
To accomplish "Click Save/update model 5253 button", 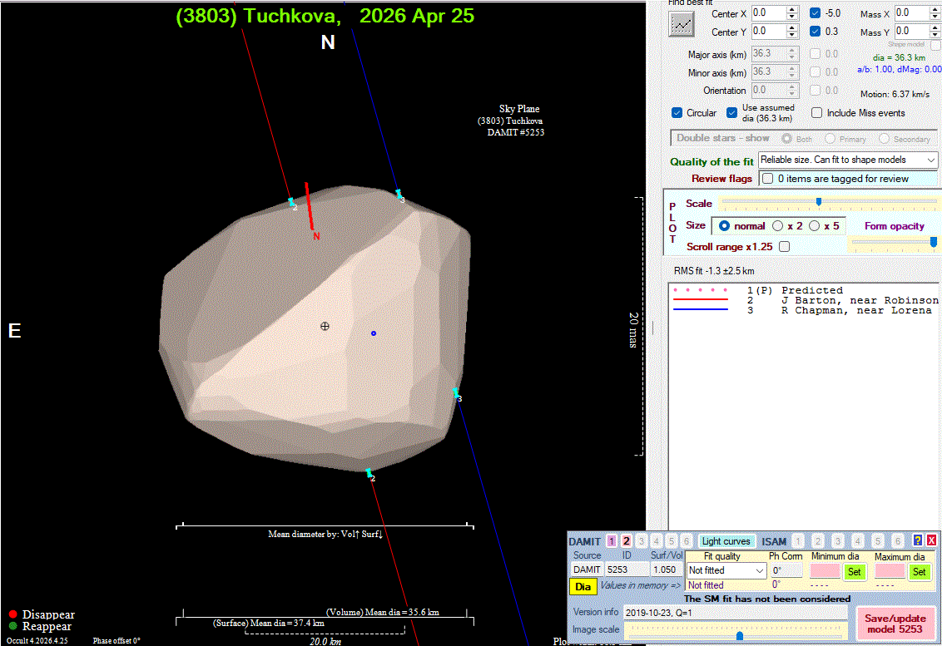I will pos(895,624).
